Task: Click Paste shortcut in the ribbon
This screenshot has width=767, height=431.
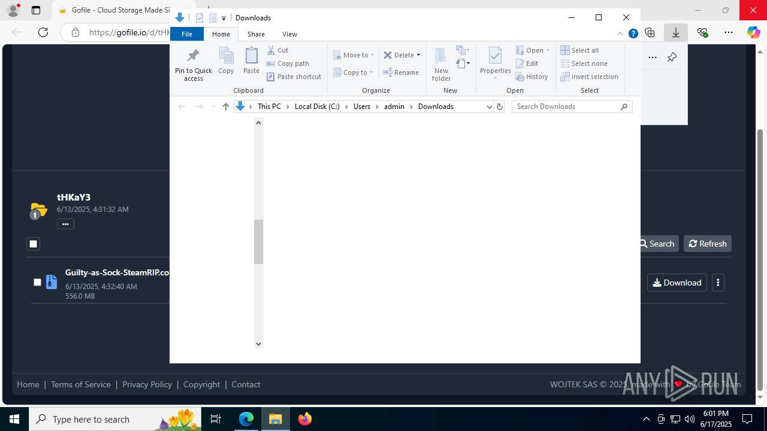Action: tap(294, 77)
